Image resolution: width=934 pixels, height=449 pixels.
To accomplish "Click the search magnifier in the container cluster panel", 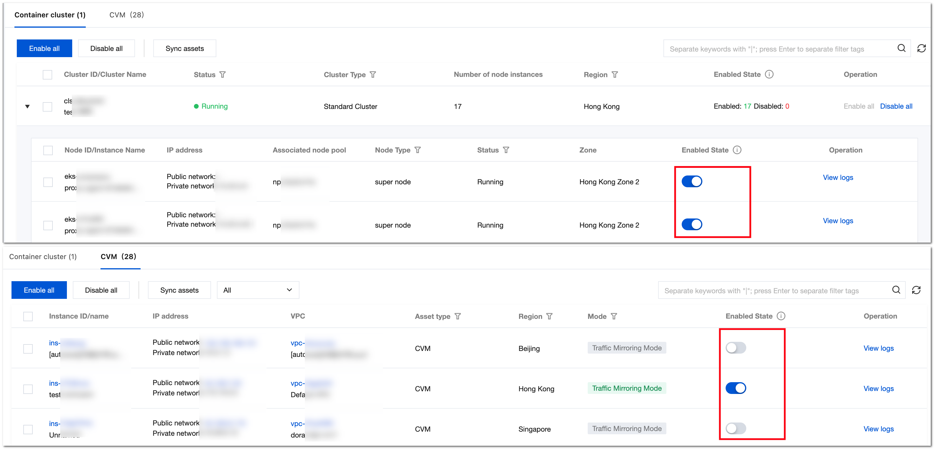I will pyautogui.click(x=901, y=48).
